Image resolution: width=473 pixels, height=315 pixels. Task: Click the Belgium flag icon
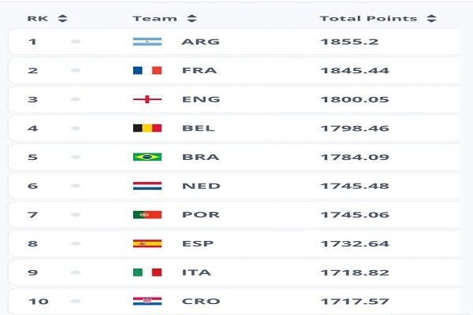(x=147, y=128)
